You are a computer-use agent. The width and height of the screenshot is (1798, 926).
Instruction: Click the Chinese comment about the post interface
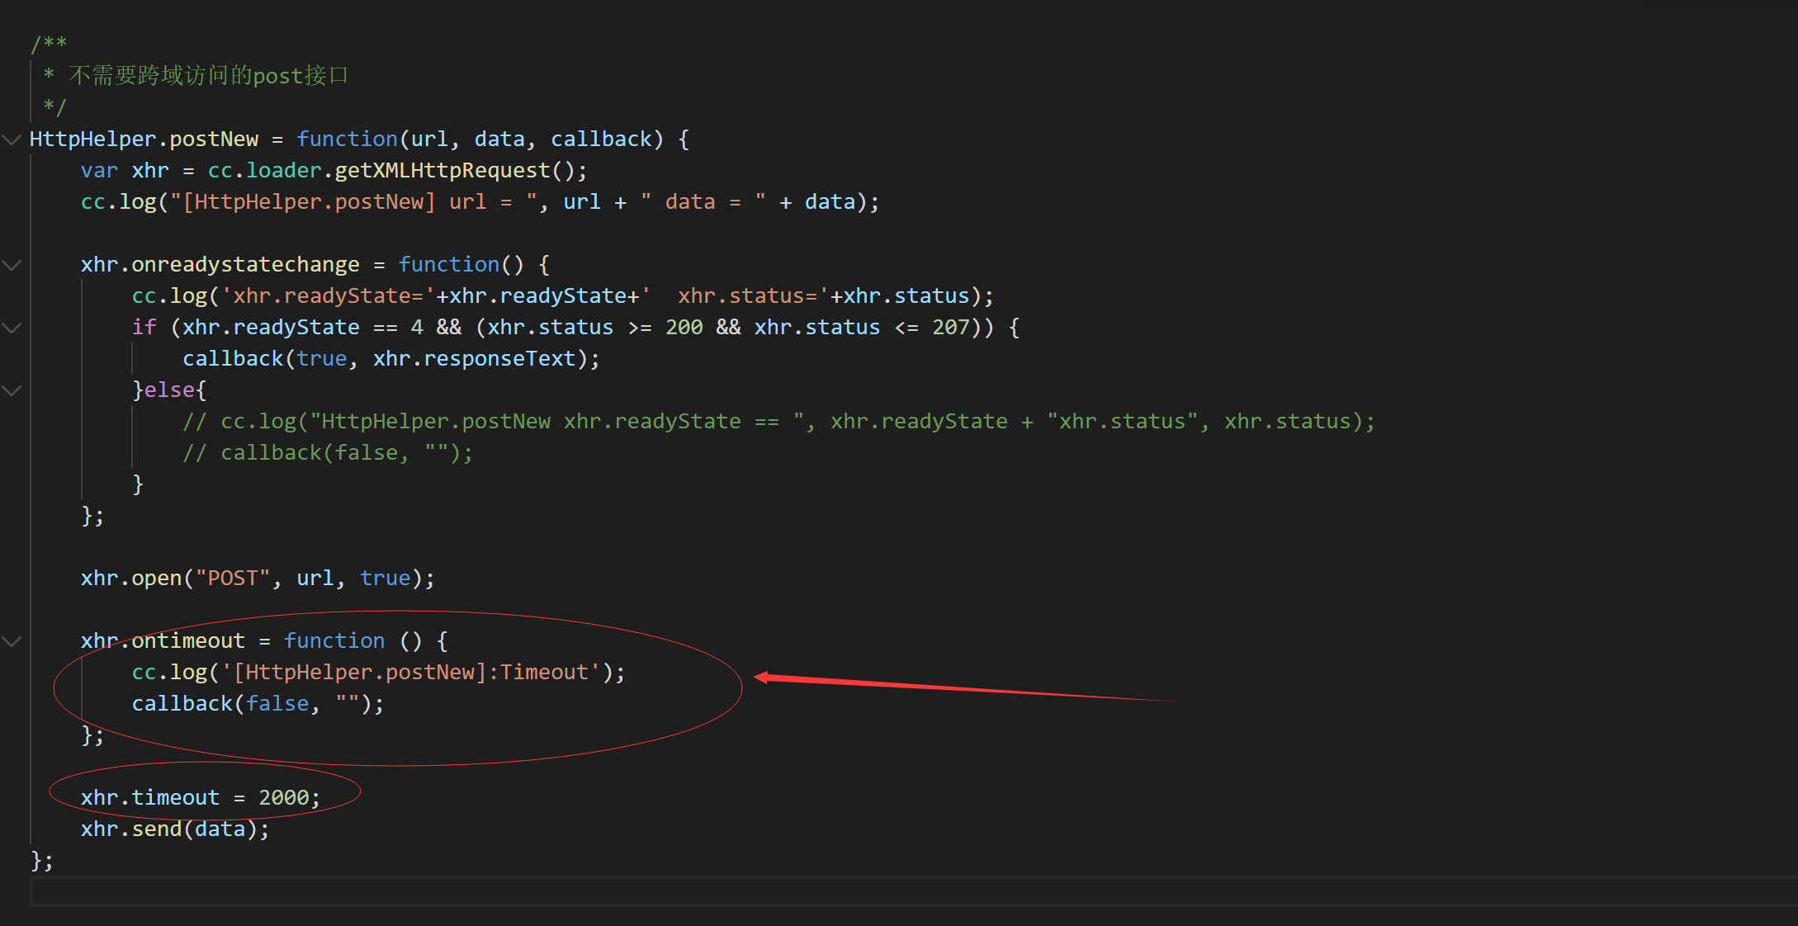(x=208, y=76)
